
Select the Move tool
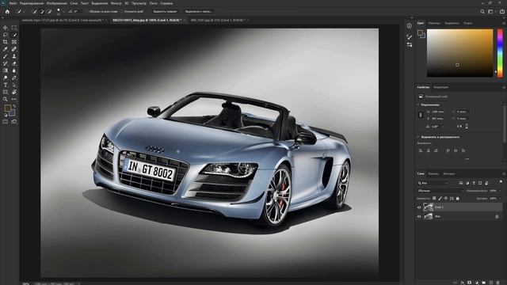(x=6, y=28)
